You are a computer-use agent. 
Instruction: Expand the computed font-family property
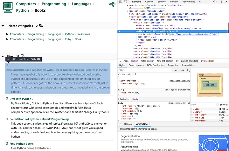[x=192, y=115]
